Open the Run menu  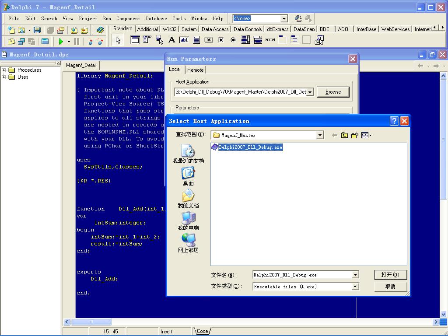[107, 18]
